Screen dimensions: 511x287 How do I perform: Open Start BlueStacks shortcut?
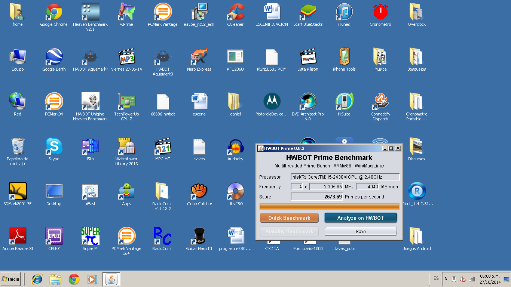[308, 15]
